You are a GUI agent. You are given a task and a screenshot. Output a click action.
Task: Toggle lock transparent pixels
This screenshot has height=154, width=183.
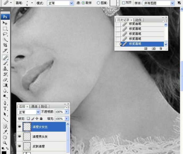click(x=28, y=118)
